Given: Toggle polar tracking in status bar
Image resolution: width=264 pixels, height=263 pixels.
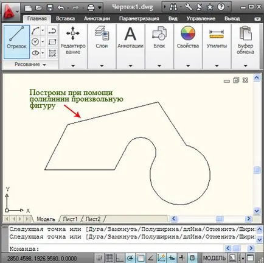Looking at the screenshot, I should point(130,258).
